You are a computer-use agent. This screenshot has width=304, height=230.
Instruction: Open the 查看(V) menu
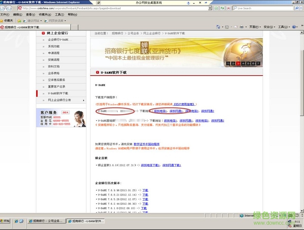click(31, 15)
